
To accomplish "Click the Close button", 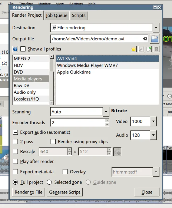I will click(147, 192).
